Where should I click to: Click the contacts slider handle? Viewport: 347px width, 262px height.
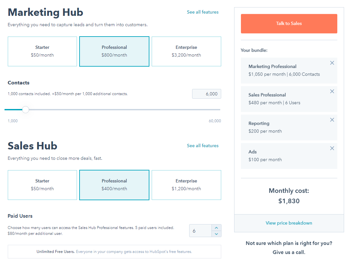click(26, 110)
